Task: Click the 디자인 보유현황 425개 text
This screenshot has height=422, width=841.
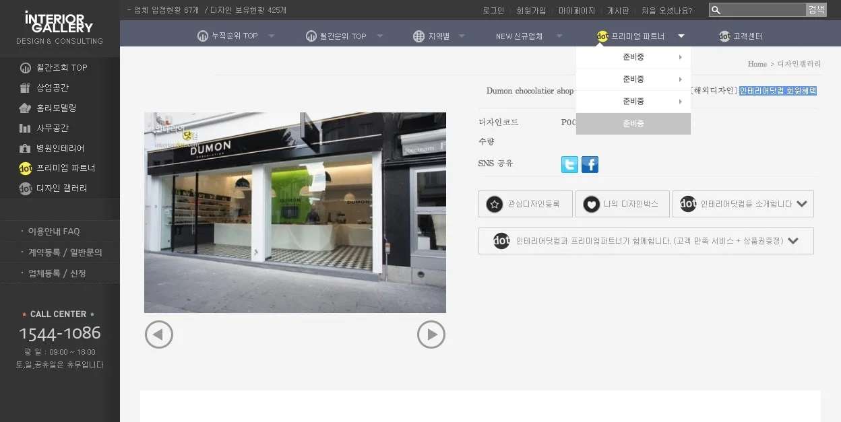Action: pos(249,10)
